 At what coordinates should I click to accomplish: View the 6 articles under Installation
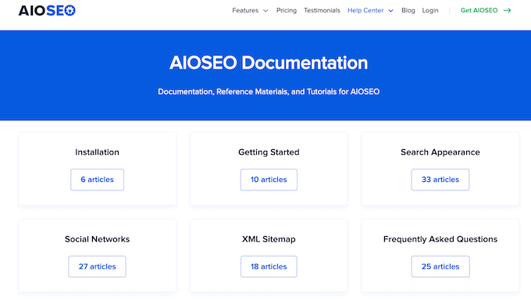[x=97, y=180]
